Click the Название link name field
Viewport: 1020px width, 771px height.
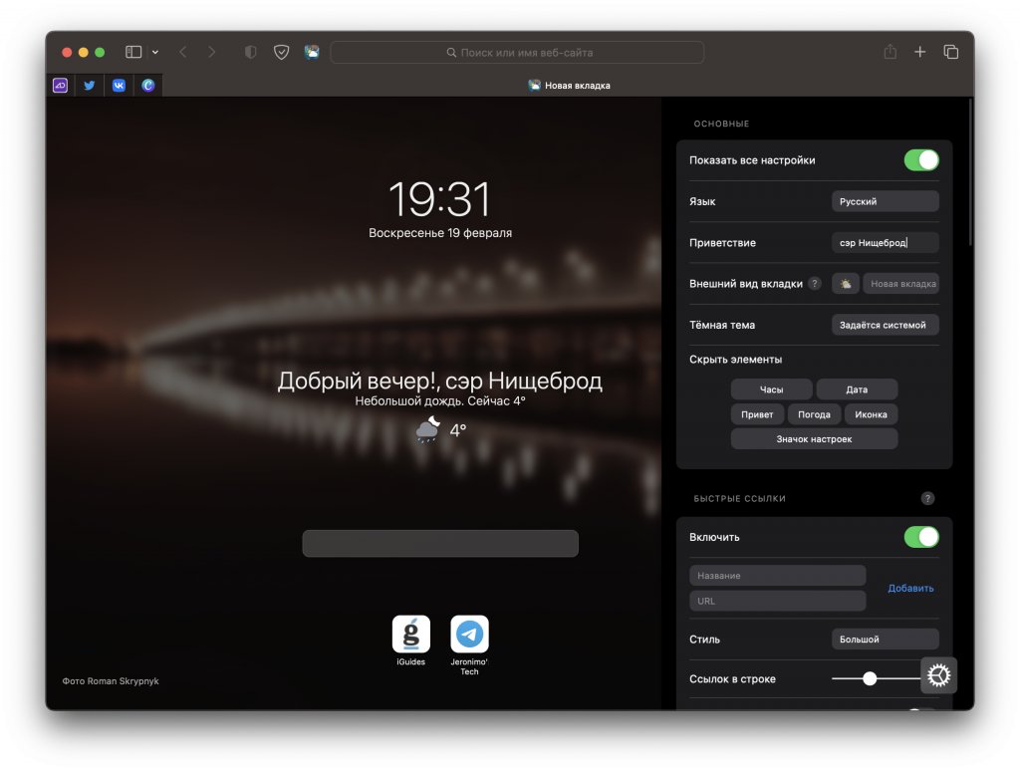coord(777,575)
